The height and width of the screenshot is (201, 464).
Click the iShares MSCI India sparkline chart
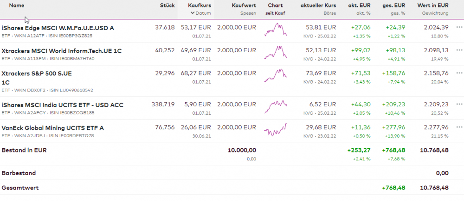276,107
